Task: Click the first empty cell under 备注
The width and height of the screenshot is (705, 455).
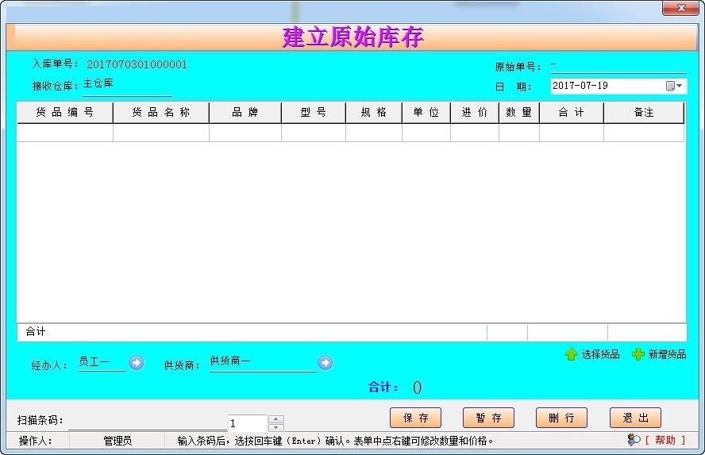Action: 644,133
